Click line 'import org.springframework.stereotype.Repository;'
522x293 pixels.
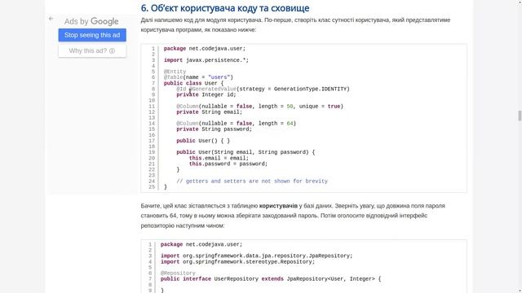[x=237, y=262]
